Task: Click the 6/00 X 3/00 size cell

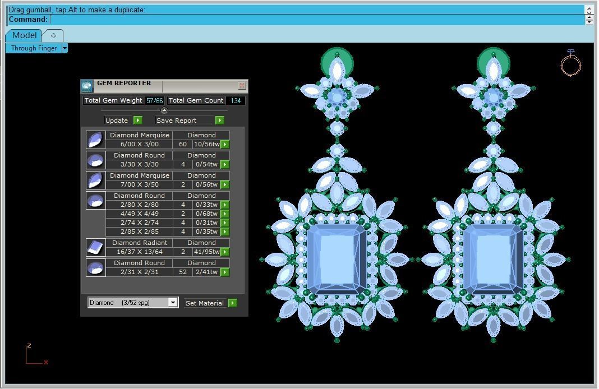Action: 140,144
